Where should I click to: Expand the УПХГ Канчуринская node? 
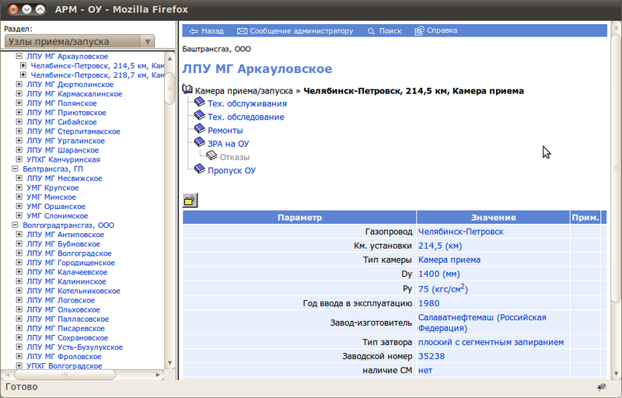click(19, 159)
